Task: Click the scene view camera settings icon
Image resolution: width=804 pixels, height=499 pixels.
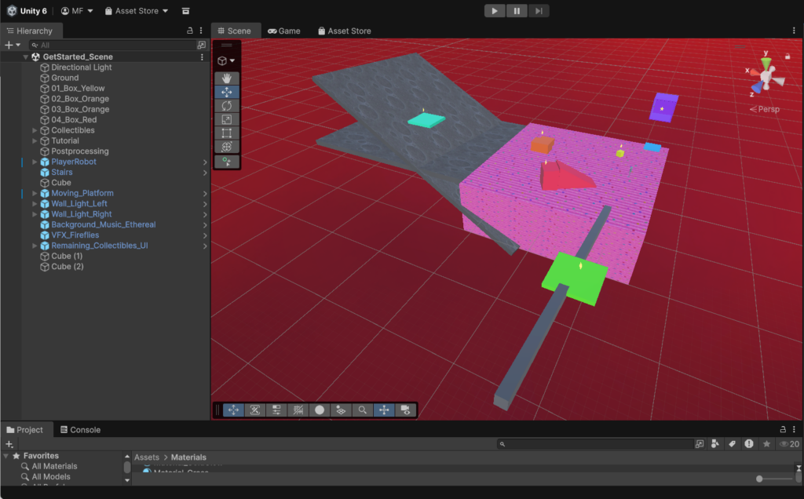Action: click(x=405, y=410)
